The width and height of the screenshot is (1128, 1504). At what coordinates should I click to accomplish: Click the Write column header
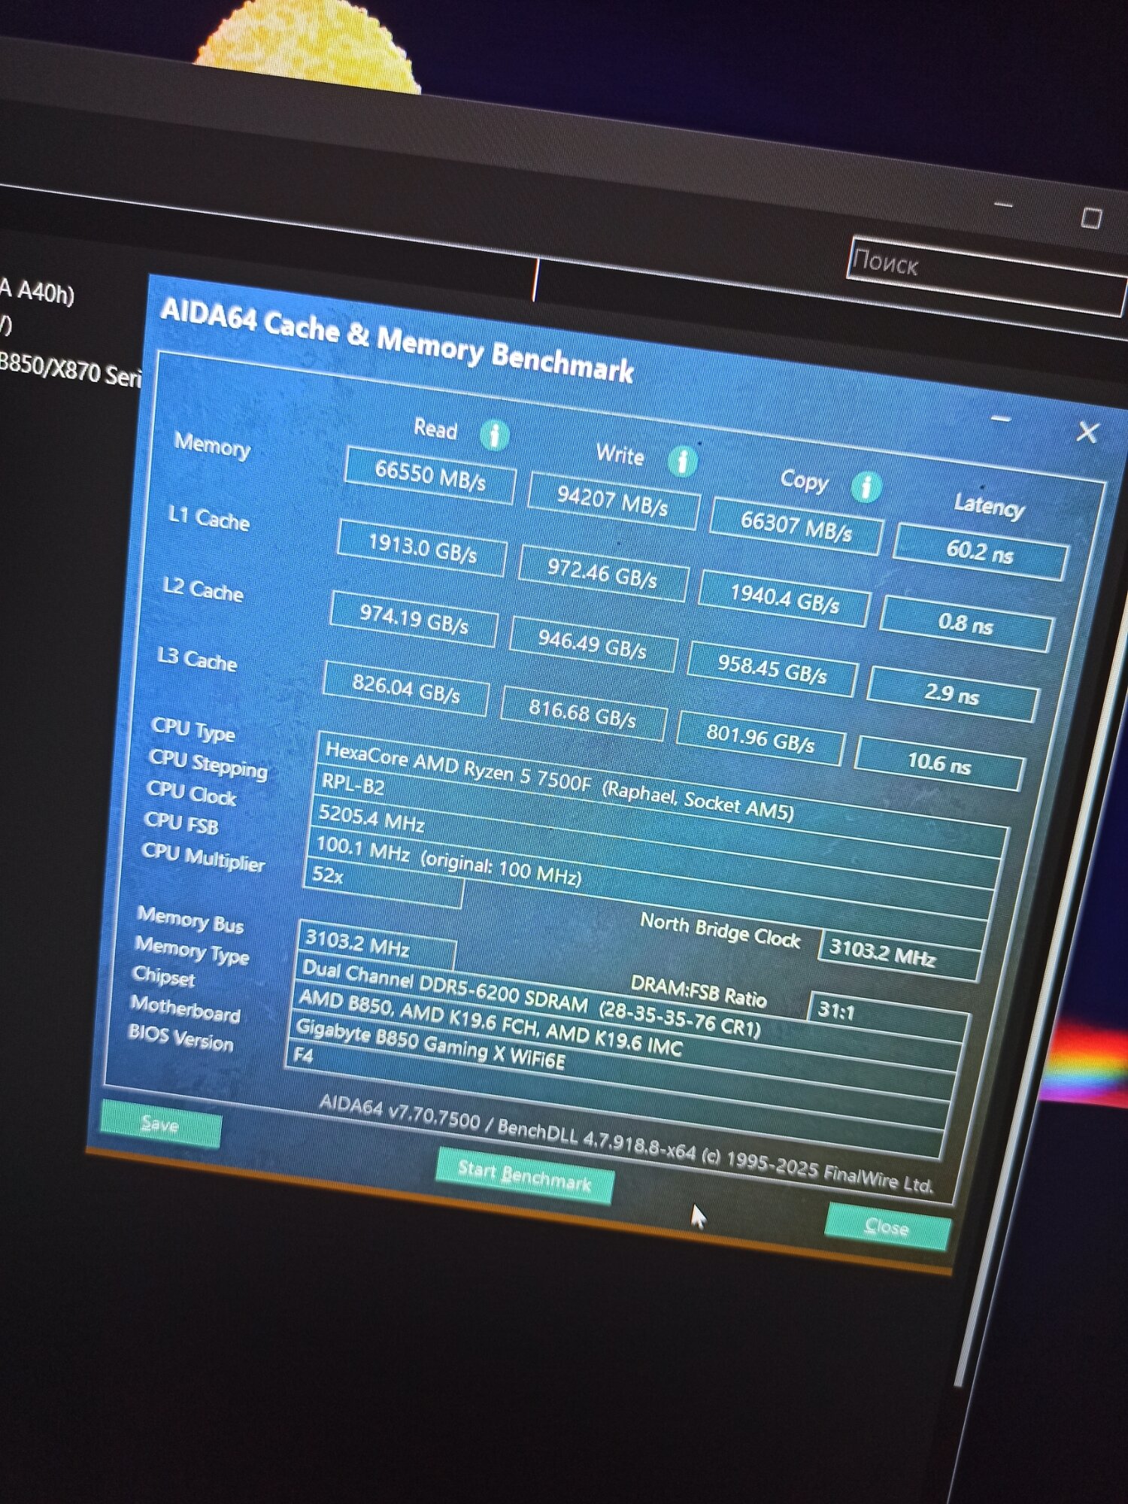pos(620,454)
